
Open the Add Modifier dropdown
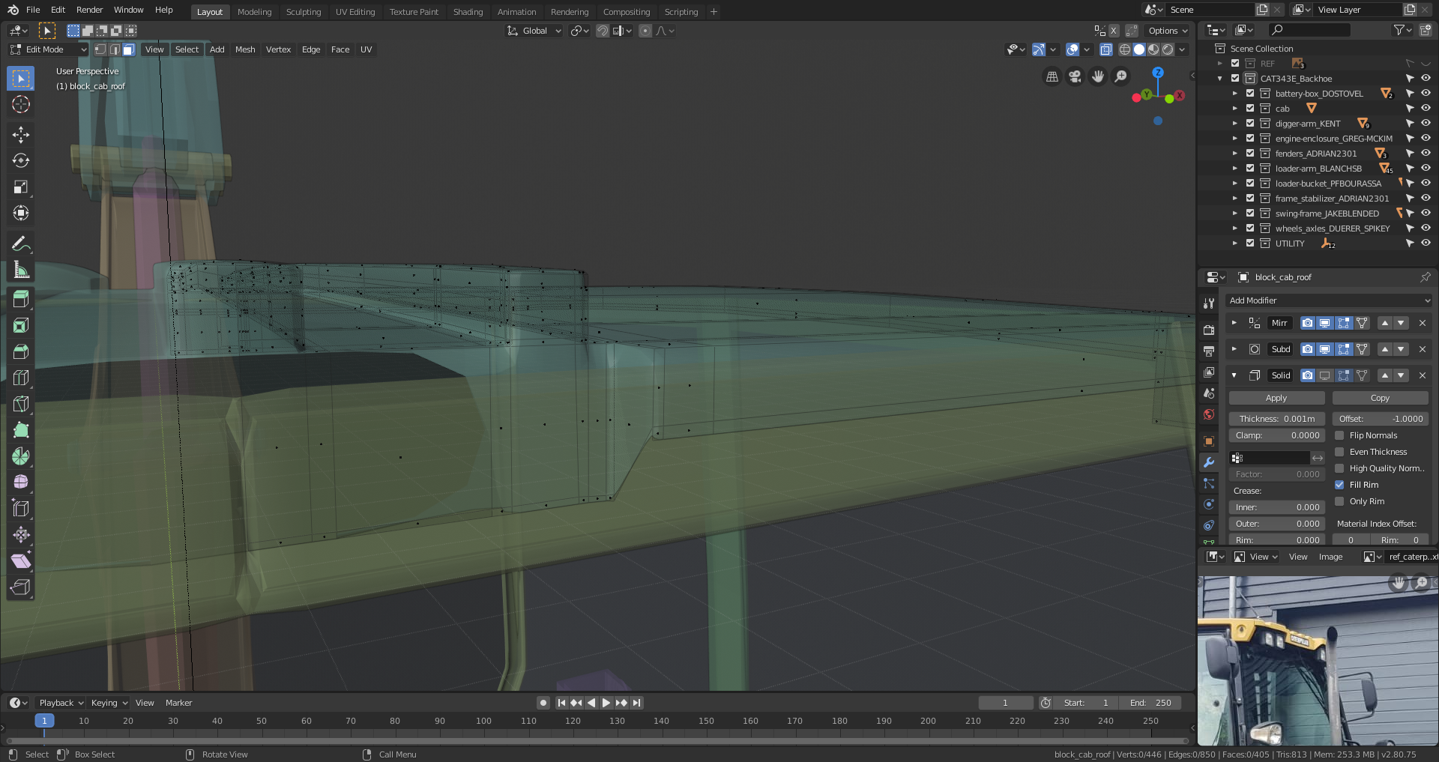pos(1329,300)
